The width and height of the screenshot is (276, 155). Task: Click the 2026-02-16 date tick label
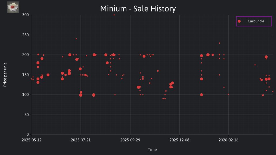click(x=229, y=140)
